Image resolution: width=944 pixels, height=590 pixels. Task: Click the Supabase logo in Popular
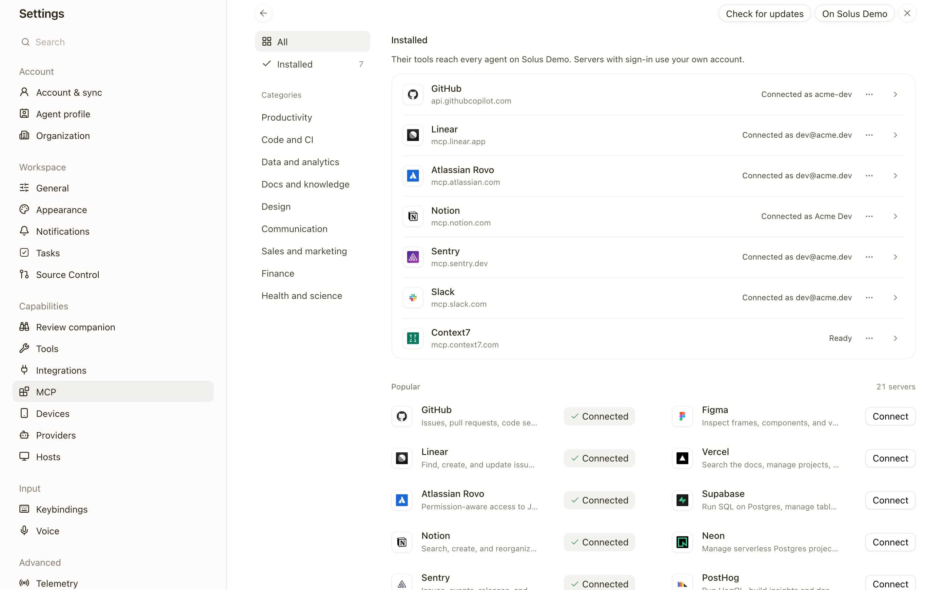click(682, 500)
